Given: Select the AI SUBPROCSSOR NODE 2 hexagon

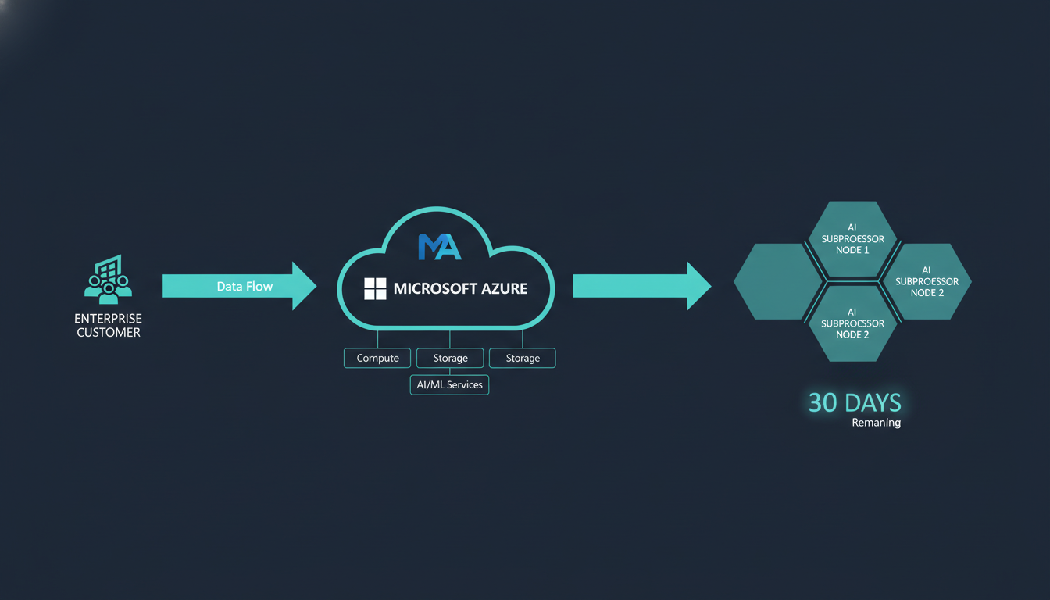Looking at the screenshot, I should click(852, 323).
